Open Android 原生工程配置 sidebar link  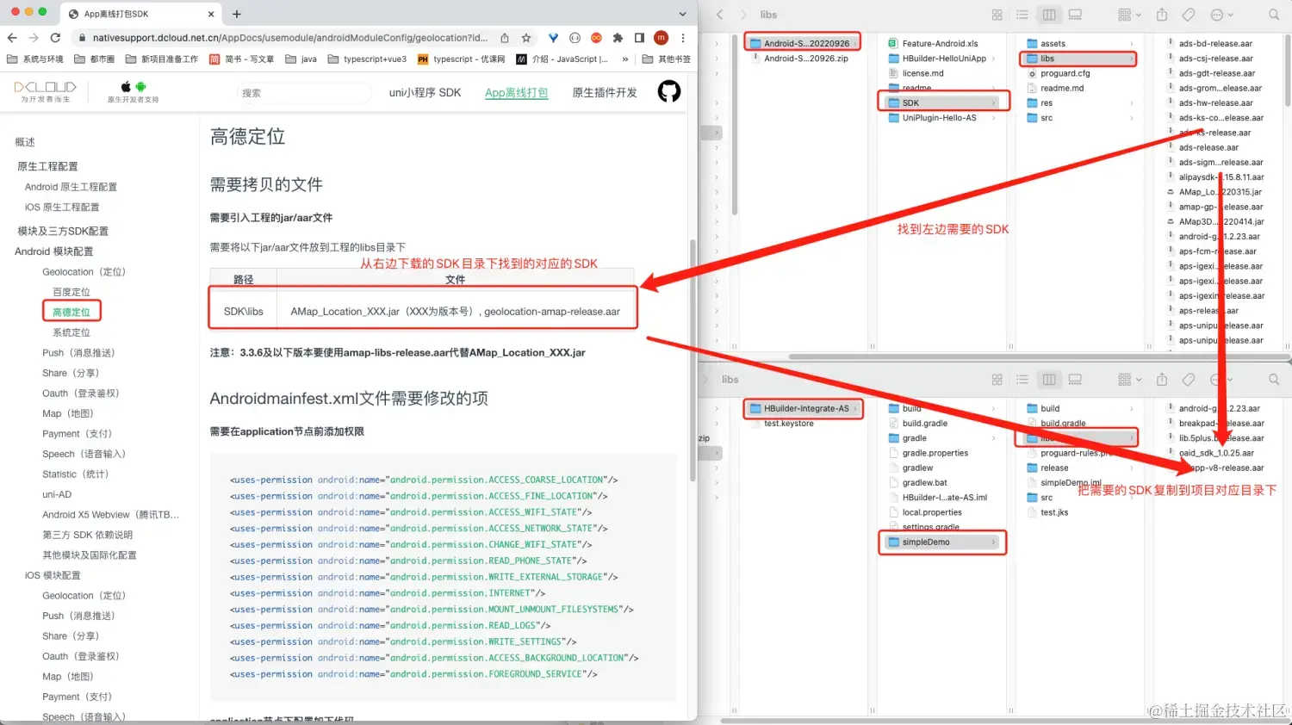(x=71, y=187)
